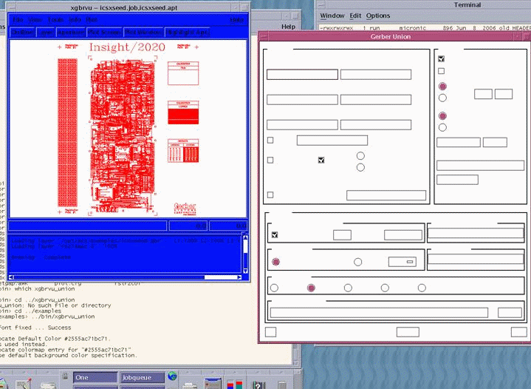Click down arrow of xgbrvu log scrollbar

[x=245, y=271]
